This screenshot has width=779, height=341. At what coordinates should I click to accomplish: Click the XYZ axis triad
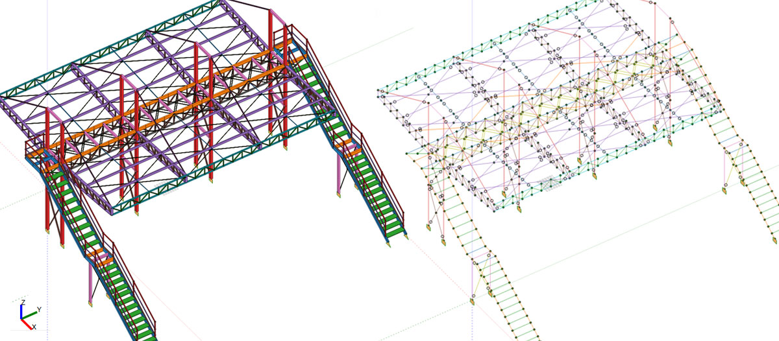coord(25,314)
